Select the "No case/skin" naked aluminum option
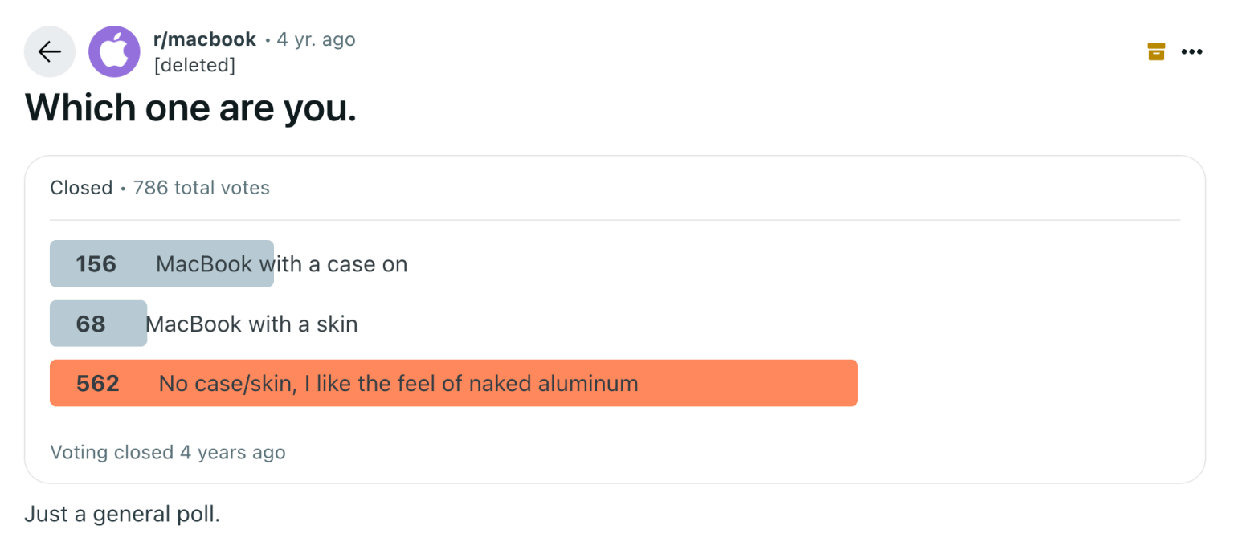The height and width of the screenshot is (546, 1234). 398,384
